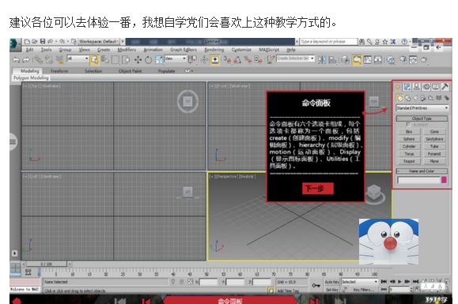This screenshot has width=458, height=304.
Task: Save the scene with floppy disk icon
Action: click(x=43, y=42)
